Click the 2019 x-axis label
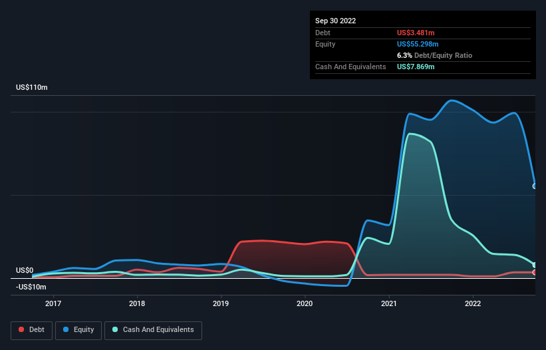The height and width of the screenshot is (350, 546). point(221,303)
